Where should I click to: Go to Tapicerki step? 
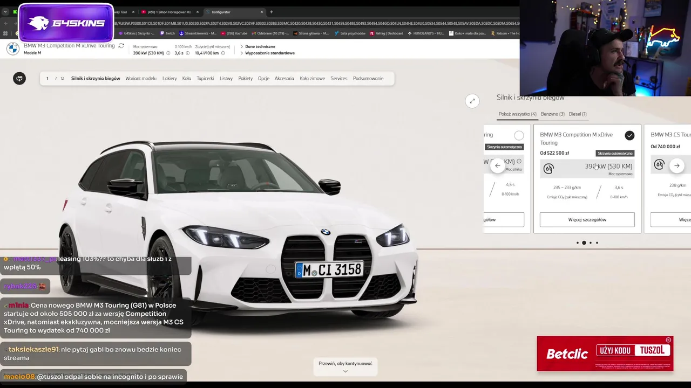tap(205, 79)
